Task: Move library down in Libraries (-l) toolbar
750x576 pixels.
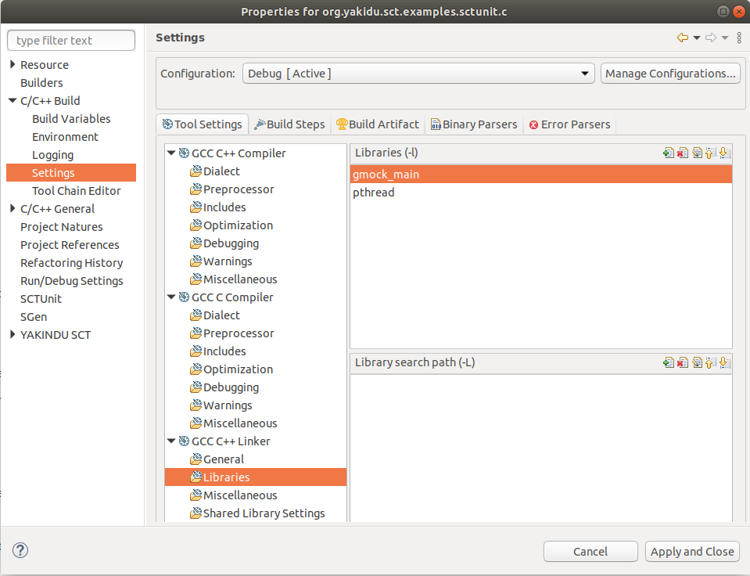Action: (724, 153)
